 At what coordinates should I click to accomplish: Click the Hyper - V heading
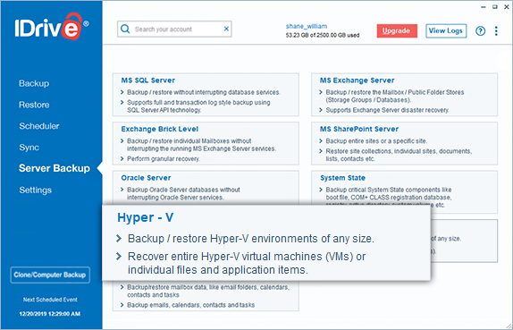(146, 217)
